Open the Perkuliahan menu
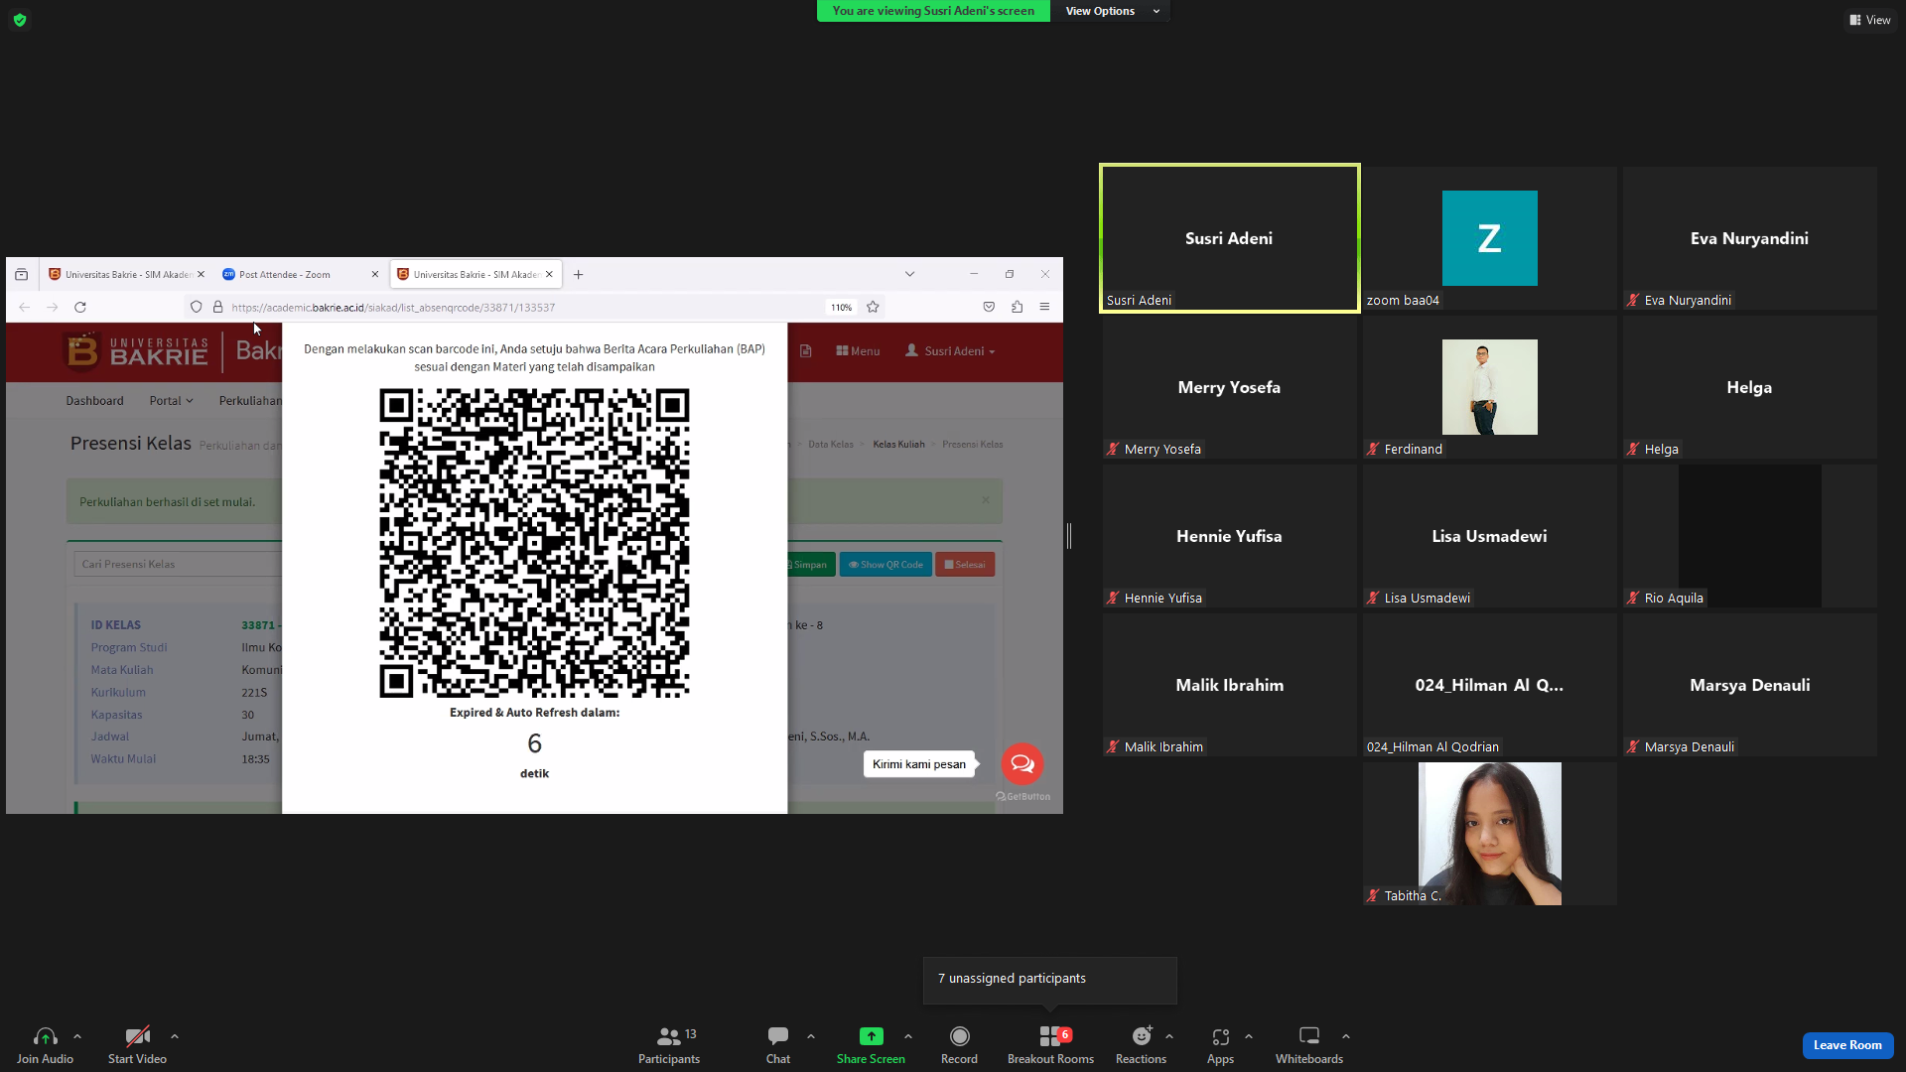This screenshot has height=1072, width=1906. pyautogui.click(x=250, y=401)
